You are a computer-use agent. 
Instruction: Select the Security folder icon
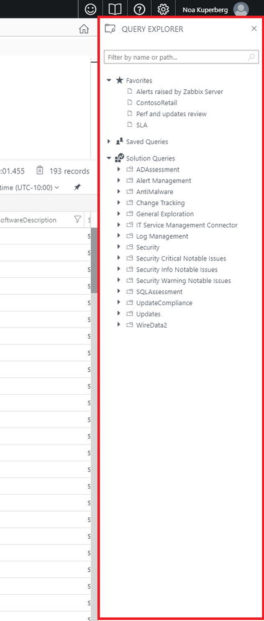pyautogui.click(x=129, y=247)
